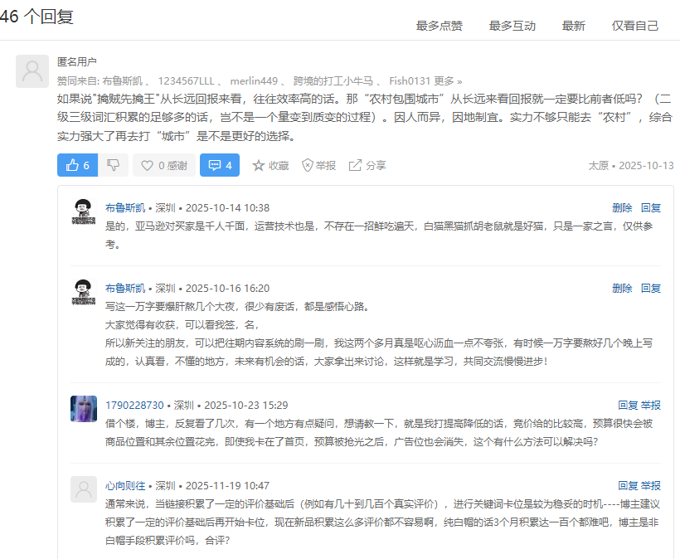680x559 pixels.
Task: Switch to 最新 sort tab
Action: point(573,26)
